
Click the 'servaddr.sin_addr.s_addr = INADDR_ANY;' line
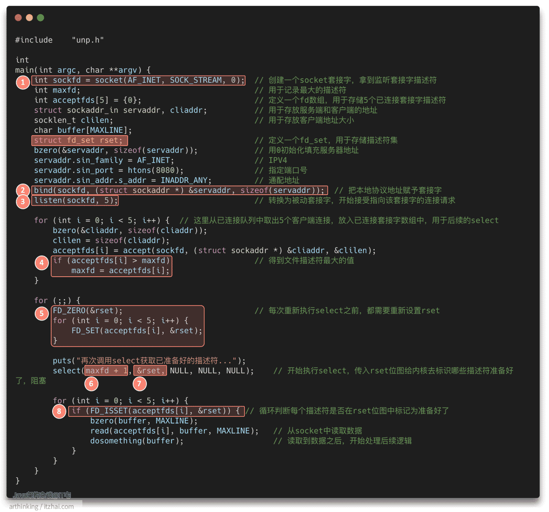pos(123,180)
